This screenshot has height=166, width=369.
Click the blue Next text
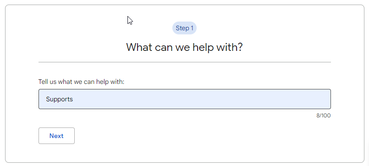56,136
